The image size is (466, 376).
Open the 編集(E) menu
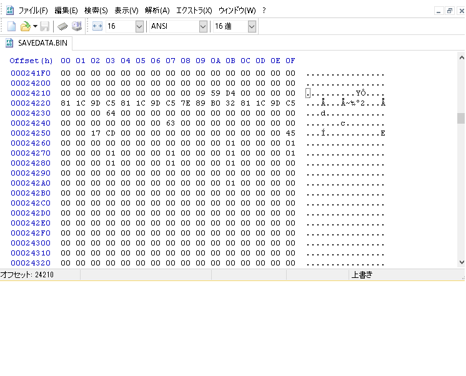point(66,11)
